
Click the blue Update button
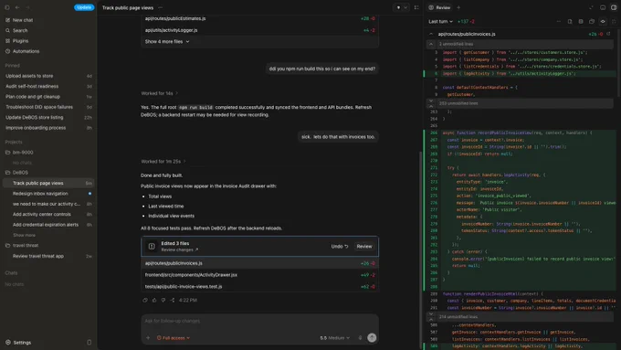[84, 7]
